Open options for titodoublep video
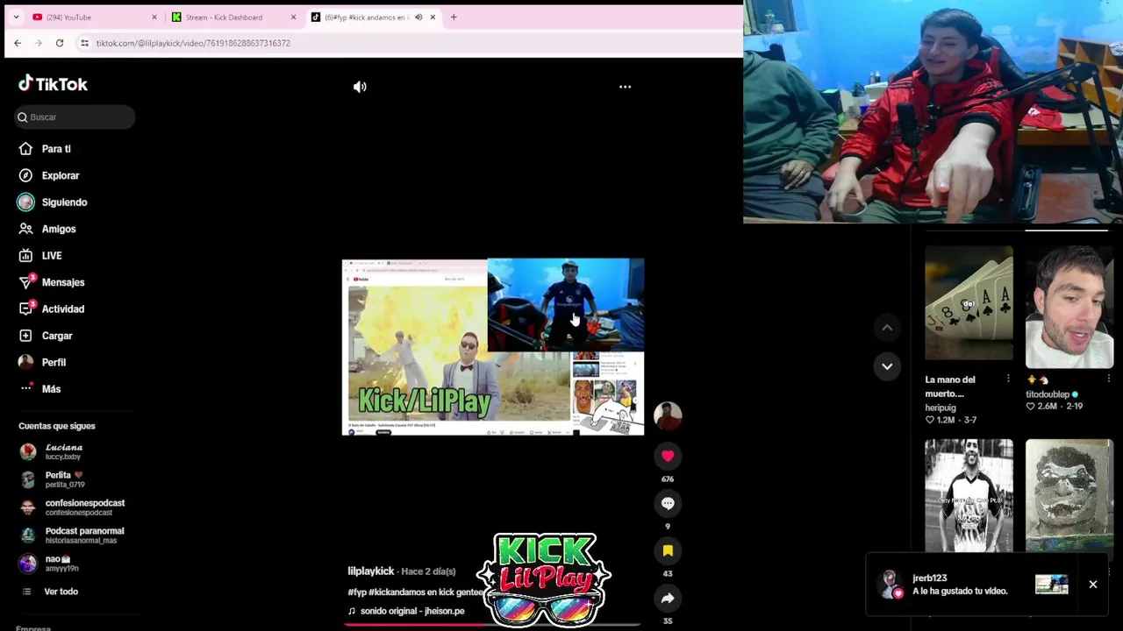 click(1108, 379)
